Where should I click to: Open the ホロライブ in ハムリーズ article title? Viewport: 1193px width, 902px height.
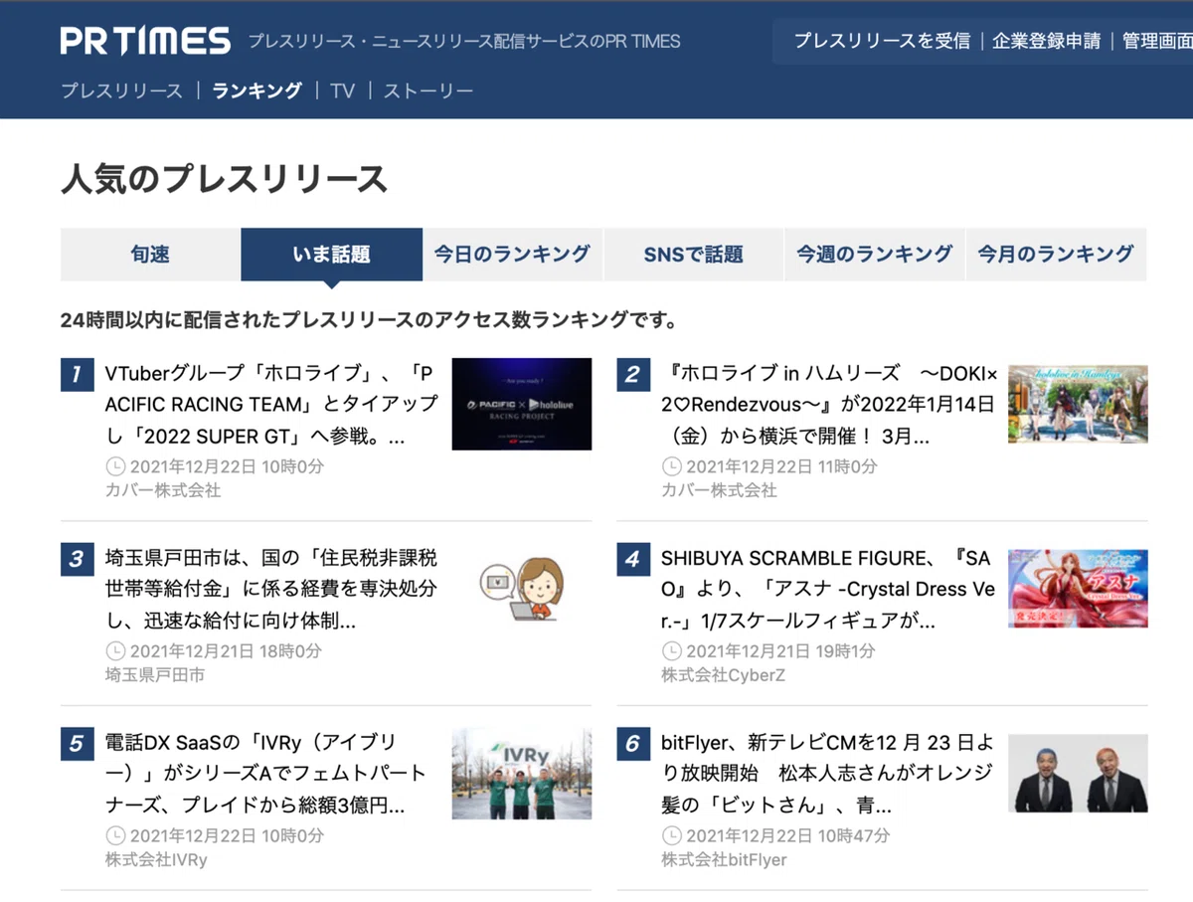click(x=828, y=406)
